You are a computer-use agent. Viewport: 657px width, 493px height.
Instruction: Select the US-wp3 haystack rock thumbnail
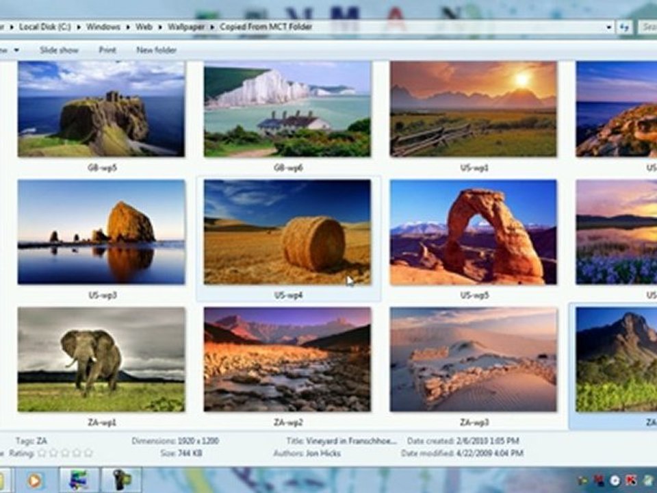pyautogui.click(x=101, y=232)
